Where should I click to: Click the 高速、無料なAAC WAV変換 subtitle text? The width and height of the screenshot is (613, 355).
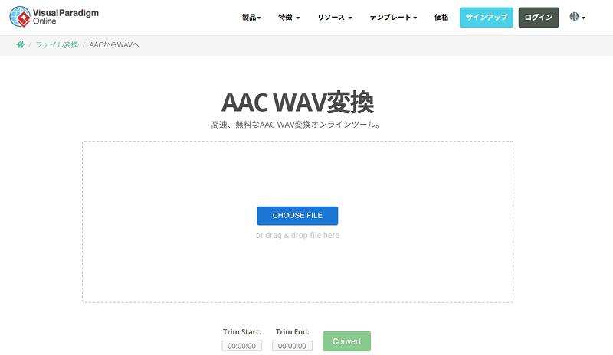coord(296,125)
